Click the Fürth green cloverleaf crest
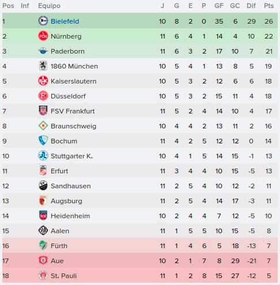Image resolution: width=280 pixels, height=285 pixels. pos(43,245)
